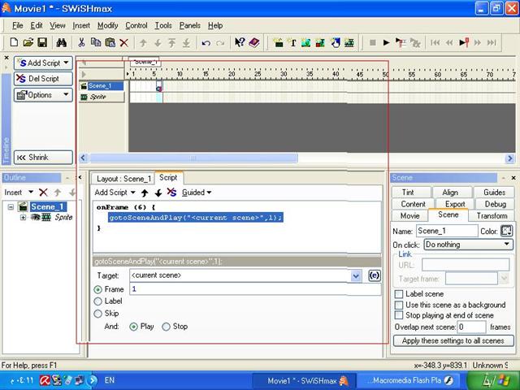Enable the Label scene checkbox
The height and width of the screenshot is (390, 520).
(x=399, y=294)
